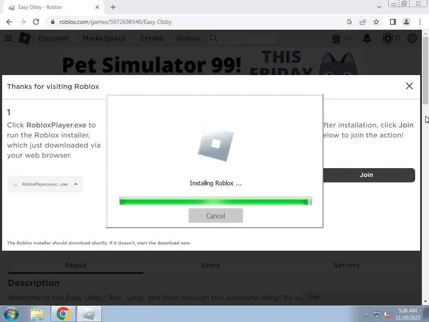Viewport: 429px width, 322px height.
Task: Close the Thanks for visiting Roblox dialog
Action: [x=409, y=86]
